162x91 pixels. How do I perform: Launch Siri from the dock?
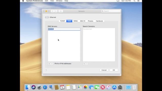tap(33, 87)
